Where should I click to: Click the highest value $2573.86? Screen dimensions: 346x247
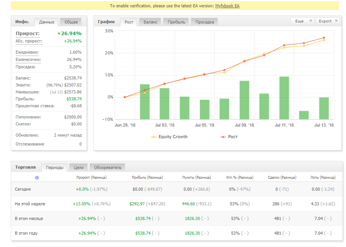click(x=73, y=92)
